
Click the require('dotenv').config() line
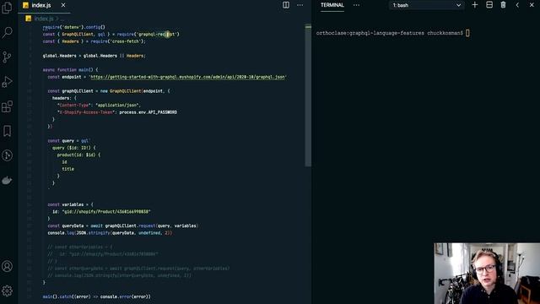tap(73, 27)
